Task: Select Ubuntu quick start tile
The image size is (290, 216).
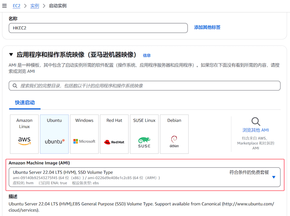Action: click(54, 134)
